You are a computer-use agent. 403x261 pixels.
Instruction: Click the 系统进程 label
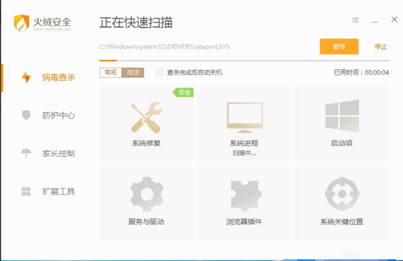point(244,143)
